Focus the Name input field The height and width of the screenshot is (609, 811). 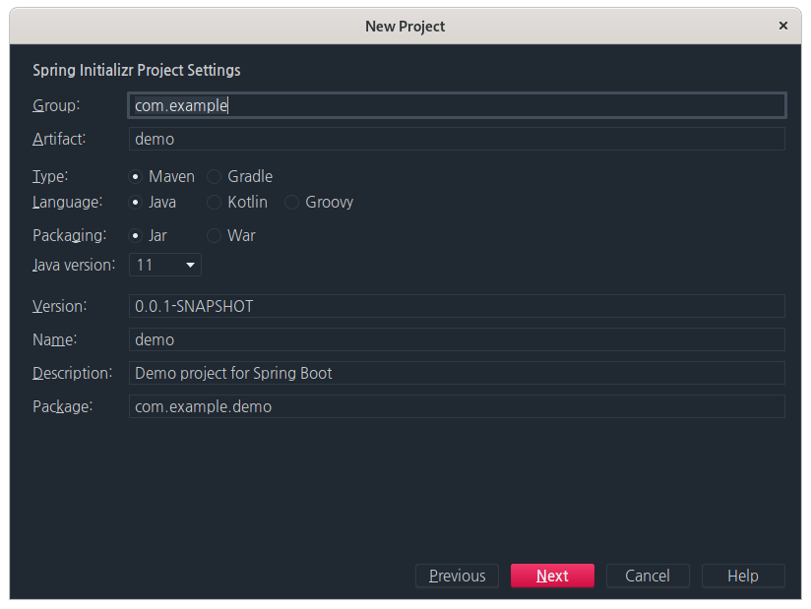(457, 339)
